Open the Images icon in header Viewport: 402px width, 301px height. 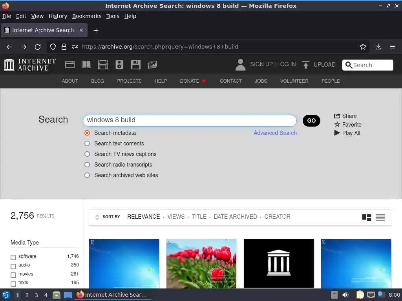pos(152,65)
